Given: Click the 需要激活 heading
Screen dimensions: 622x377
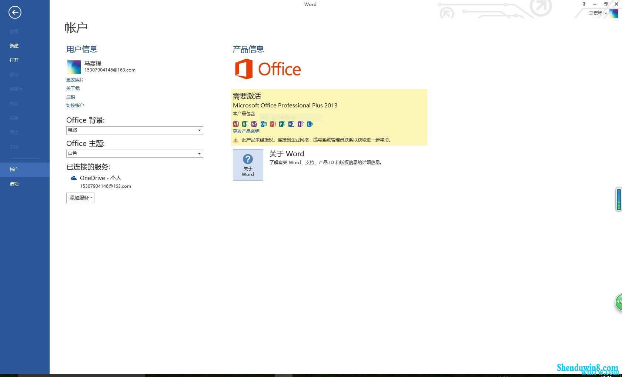Looking at the screenshot, I should coord(247,96).
